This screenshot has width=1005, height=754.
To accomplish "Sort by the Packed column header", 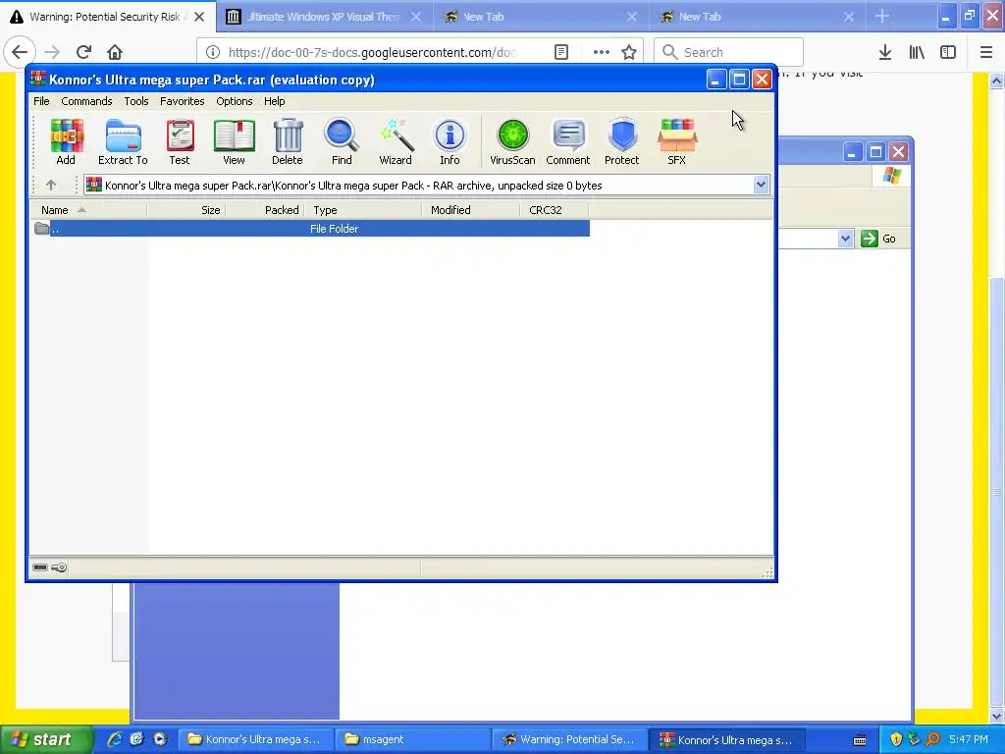I will [x=265, y=210].
